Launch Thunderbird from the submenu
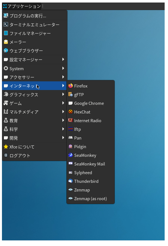The height and width of the screenshot is (246, 168). click(x=90, y=181)
